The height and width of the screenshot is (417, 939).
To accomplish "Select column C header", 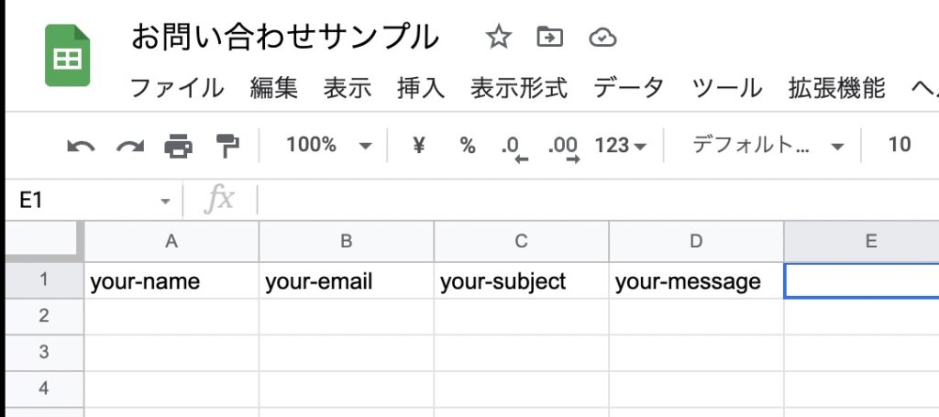I will pos(521,242).
